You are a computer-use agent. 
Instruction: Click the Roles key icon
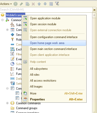(x=12, y=40)
